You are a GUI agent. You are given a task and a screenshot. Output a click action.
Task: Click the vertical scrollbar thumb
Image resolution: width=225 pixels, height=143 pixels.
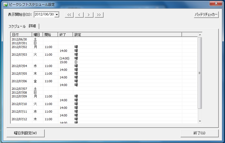[200, 73]
